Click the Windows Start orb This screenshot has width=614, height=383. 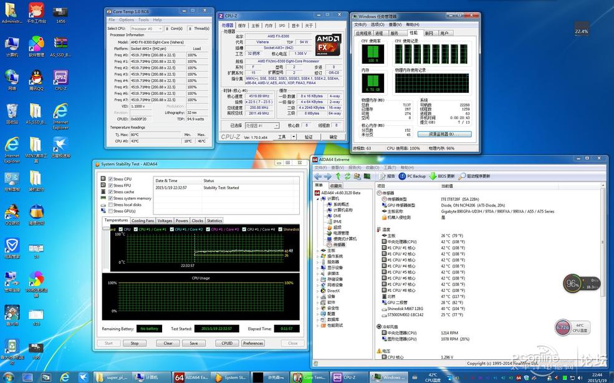pos(8,377)
